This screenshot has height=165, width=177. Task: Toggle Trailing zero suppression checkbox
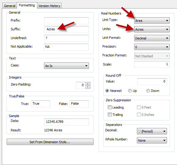click(x=110, y=115)
